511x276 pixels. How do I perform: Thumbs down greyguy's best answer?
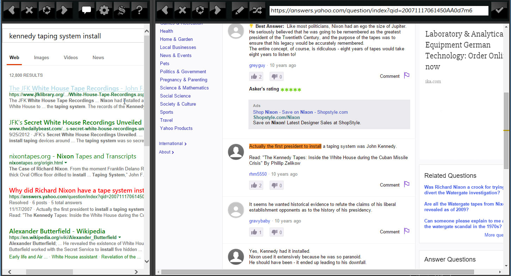click(277, 76)
